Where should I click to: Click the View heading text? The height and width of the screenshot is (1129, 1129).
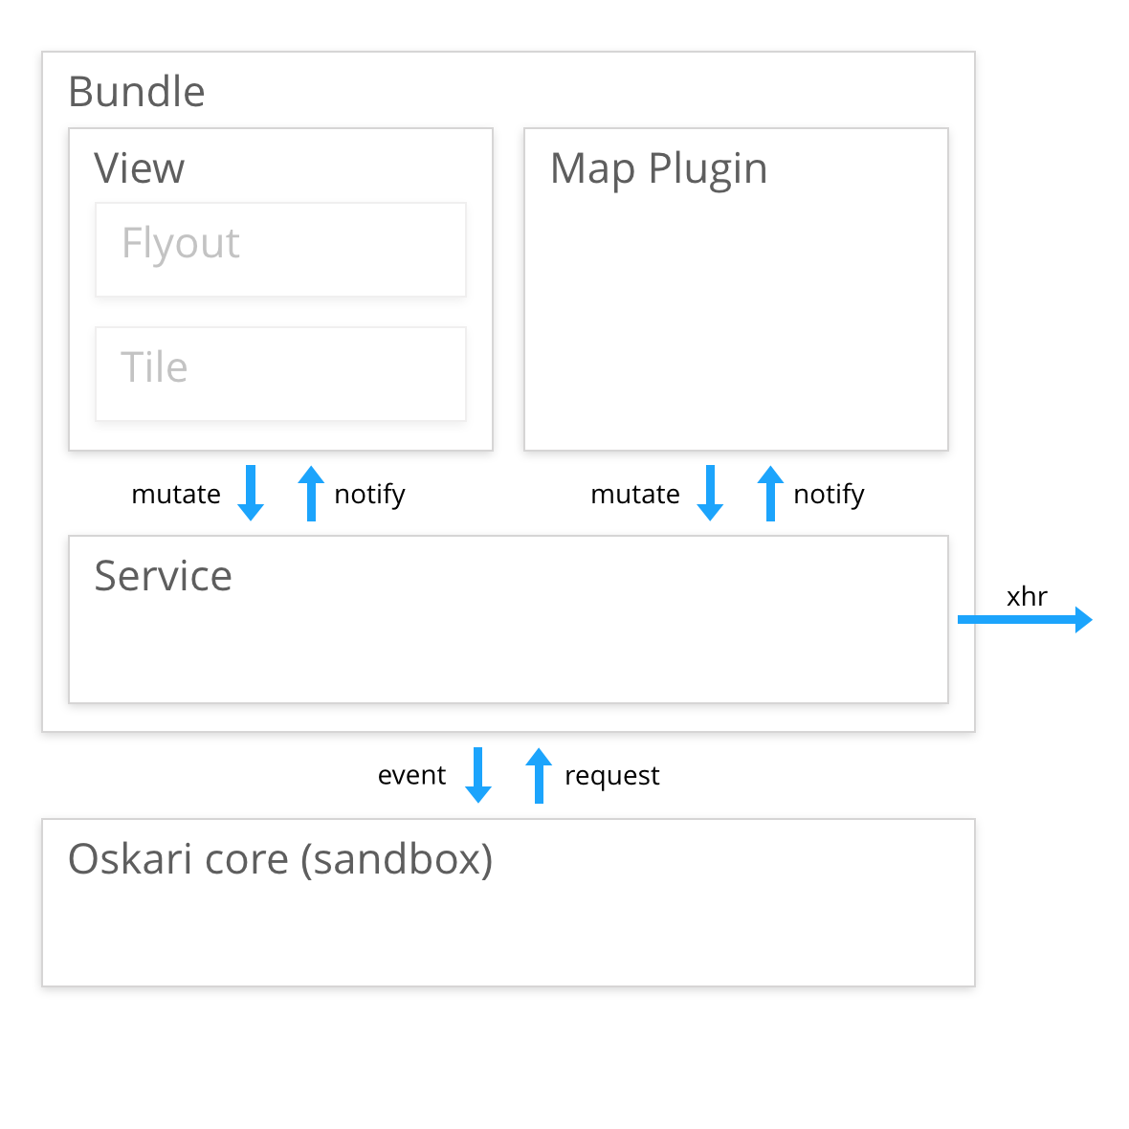pos(139,169)
